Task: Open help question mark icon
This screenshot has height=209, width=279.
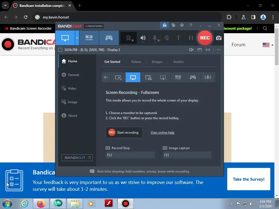Action: tap(191, 25)
